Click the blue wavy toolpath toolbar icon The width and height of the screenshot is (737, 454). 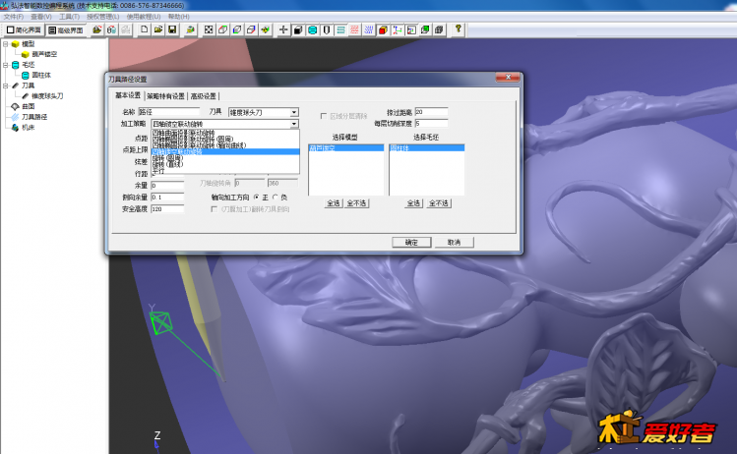pyautogui.click(x=368, y=29)
